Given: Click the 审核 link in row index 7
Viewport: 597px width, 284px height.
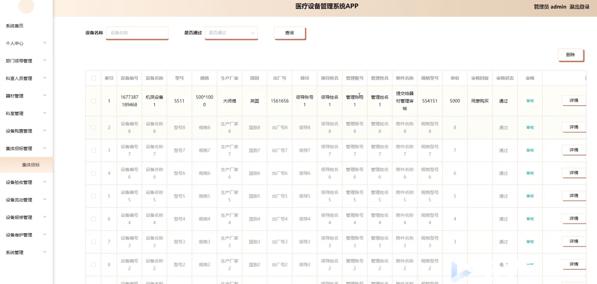Looking at the screenshot, I should (530, 242).
